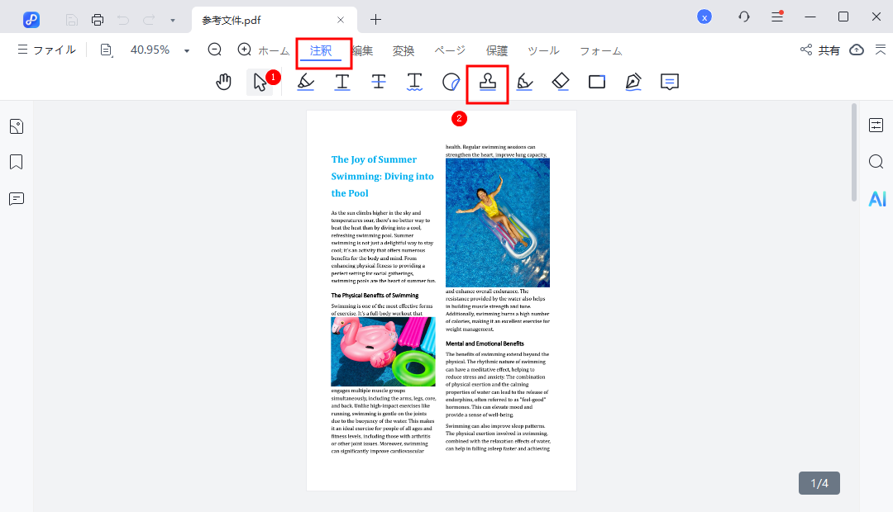Click the print icon
This screenshot has width=893, height=512.
[98, 19]
